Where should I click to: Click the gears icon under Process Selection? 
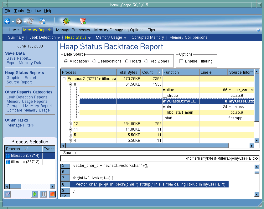pos(8,194)
